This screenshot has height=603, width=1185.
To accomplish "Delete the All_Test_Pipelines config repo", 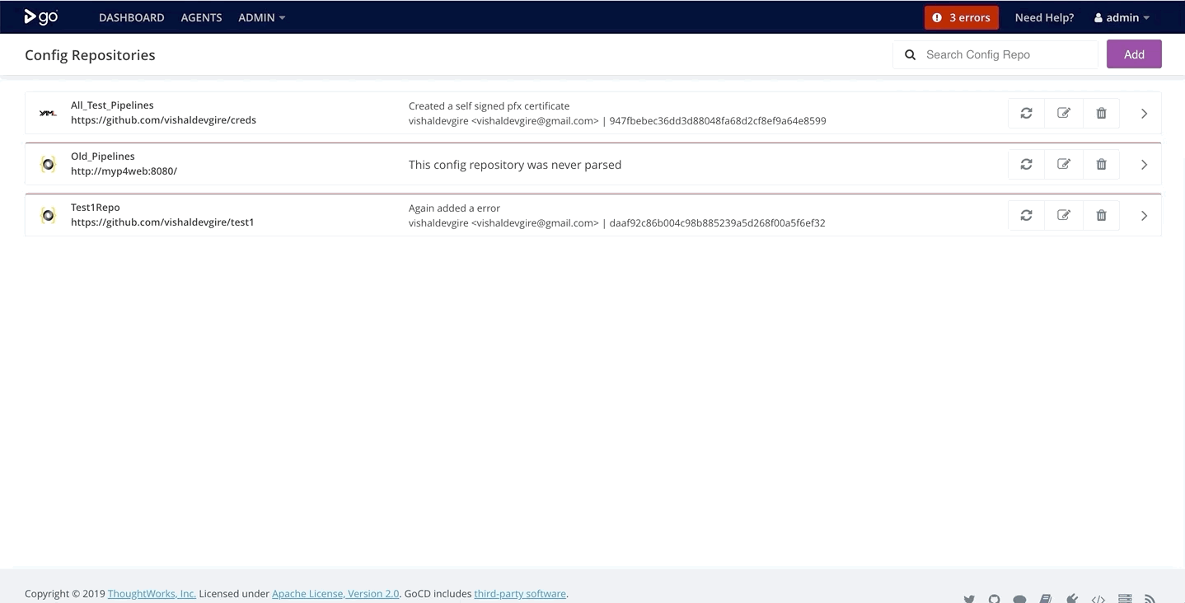I will [1101, 113].
